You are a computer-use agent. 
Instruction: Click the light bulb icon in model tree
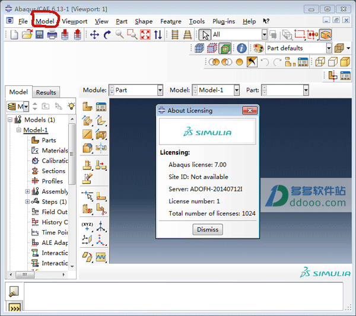(x=71, y=106)
